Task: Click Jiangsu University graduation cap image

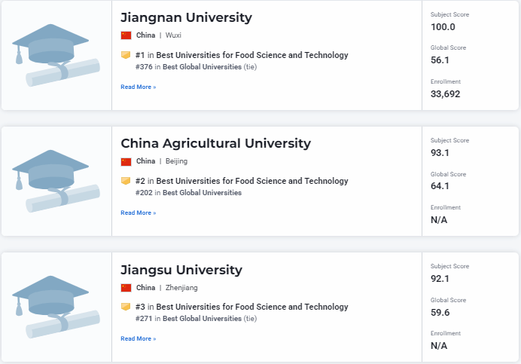Action: 56,307
